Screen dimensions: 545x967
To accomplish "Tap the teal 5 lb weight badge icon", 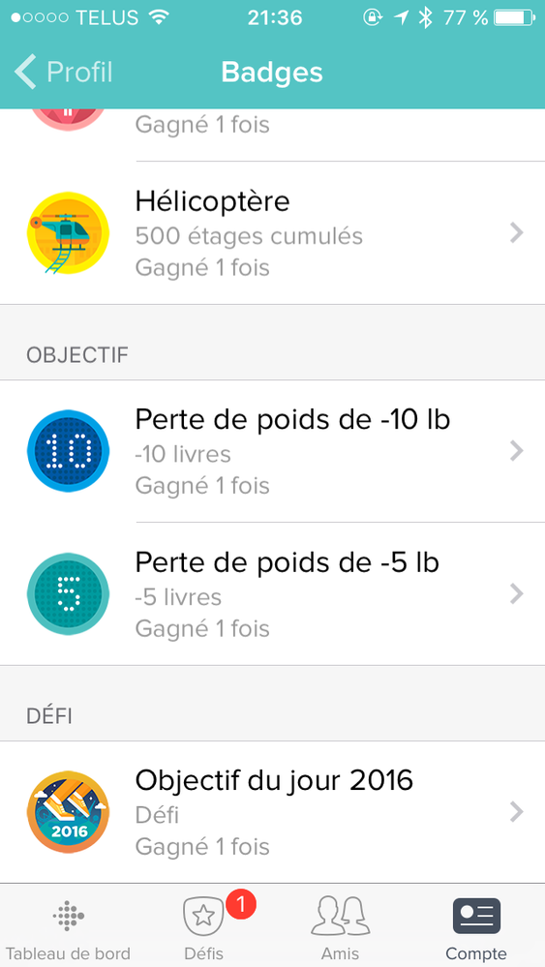I will click(x=68, y=594).
